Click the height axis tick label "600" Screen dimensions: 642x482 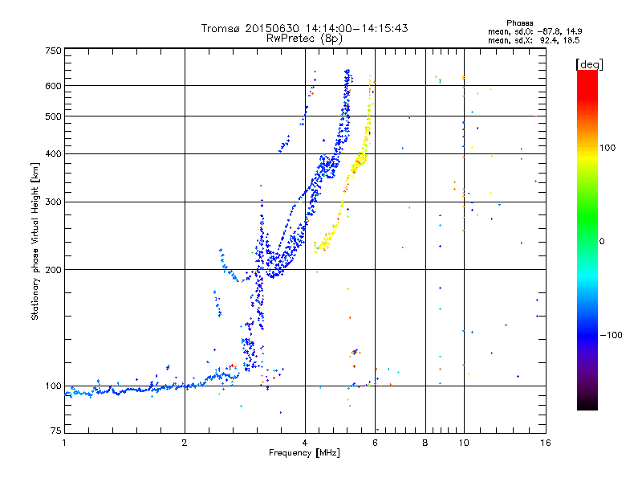[x=53, y=86]
